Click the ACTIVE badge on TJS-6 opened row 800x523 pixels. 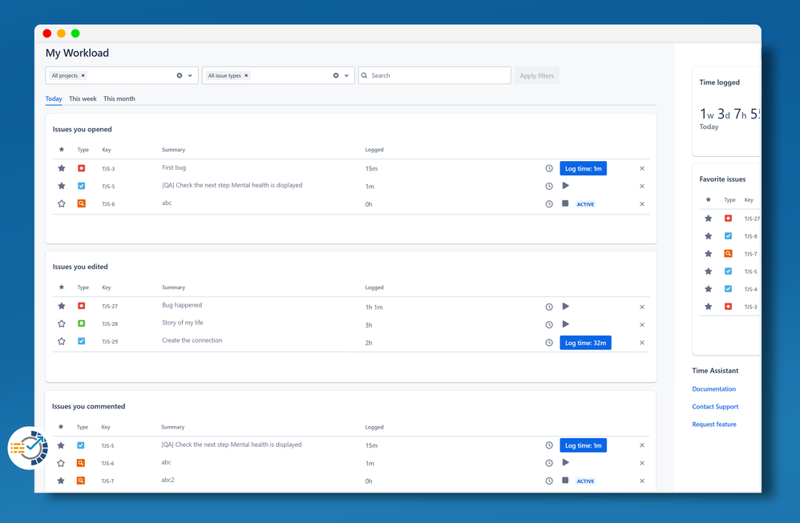pyautogui.click(x=585, y=204)
